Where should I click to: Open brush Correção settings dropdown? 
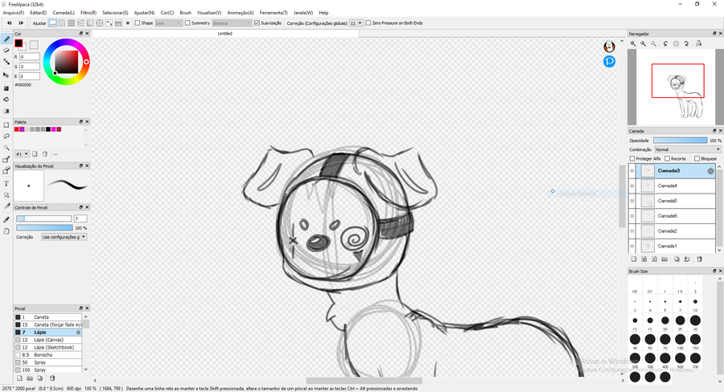click(64, 237)
